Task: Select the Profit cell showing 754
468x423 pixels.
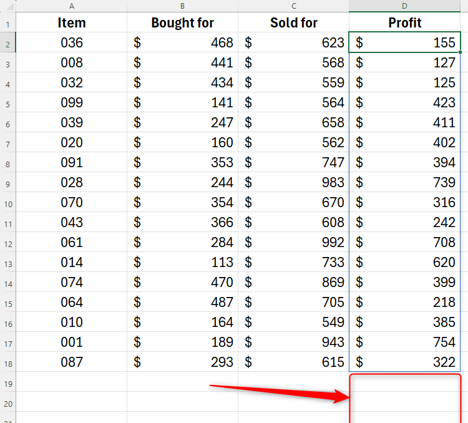Action: 405,343
